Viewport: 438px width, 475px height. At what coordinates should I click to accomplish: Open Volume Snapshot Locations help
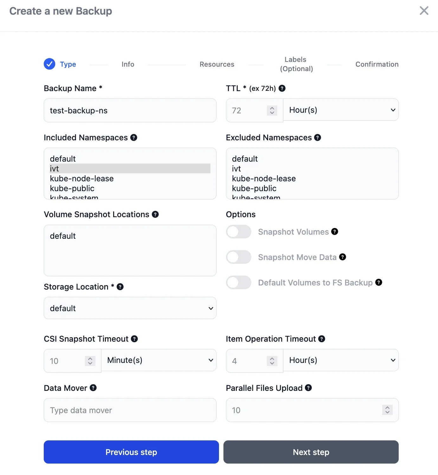coord(155,214)
